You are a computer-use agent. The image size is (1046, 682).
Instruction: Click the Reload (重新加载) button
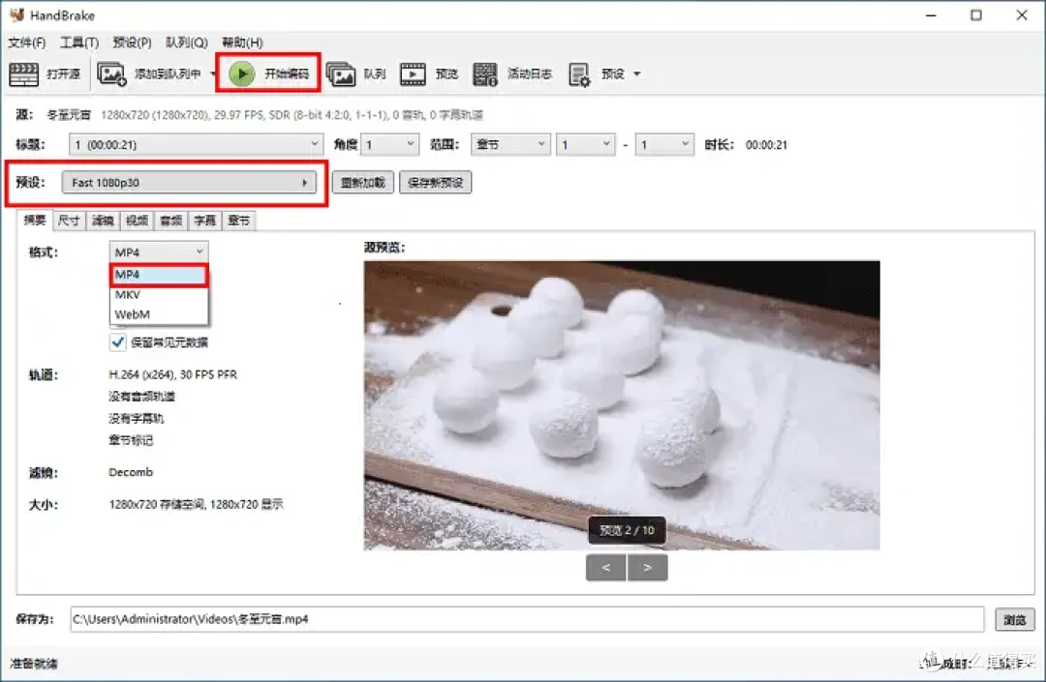click(363, 183)
